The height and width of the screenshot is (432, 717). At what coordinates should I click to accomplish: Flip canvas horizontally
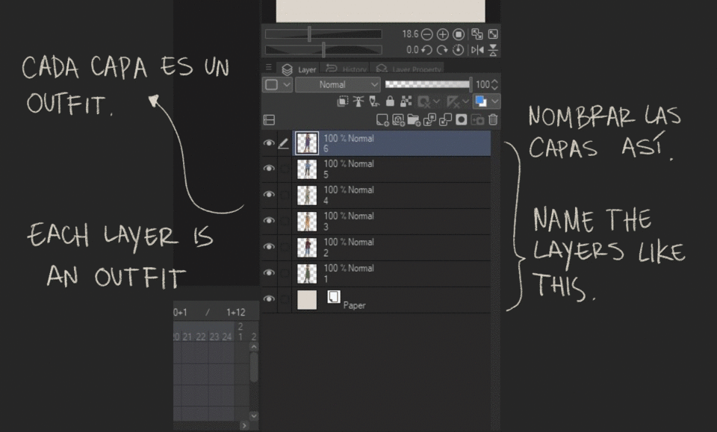(477, 50)
